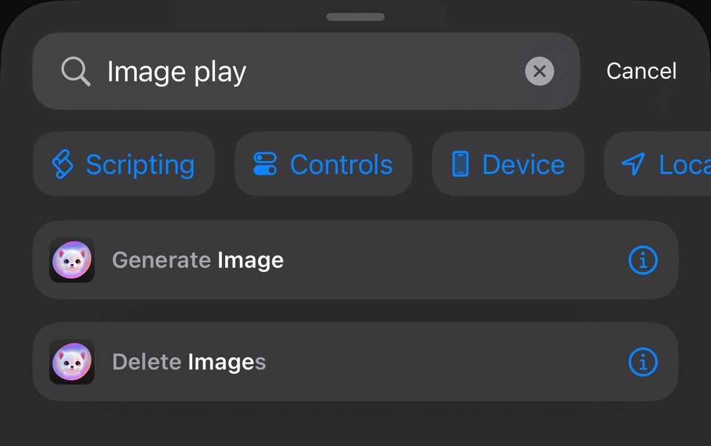This screenshot has width=711, height=446.
Task: Click the "Image play" query text
Action: coord(177,73)
